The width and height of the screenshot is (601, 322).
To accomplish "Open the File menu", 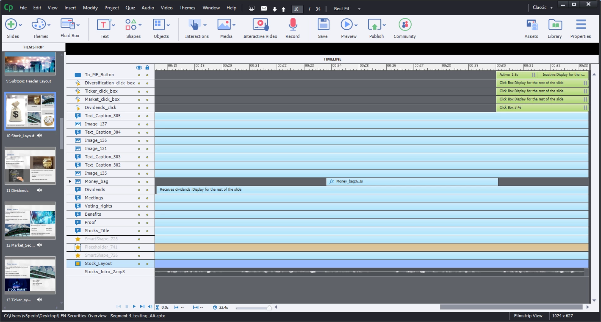I will 23,8.
